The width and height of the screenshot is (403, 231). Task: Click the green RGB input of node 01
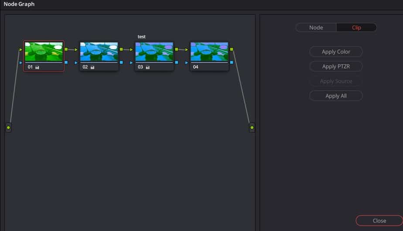click(21, 50)
